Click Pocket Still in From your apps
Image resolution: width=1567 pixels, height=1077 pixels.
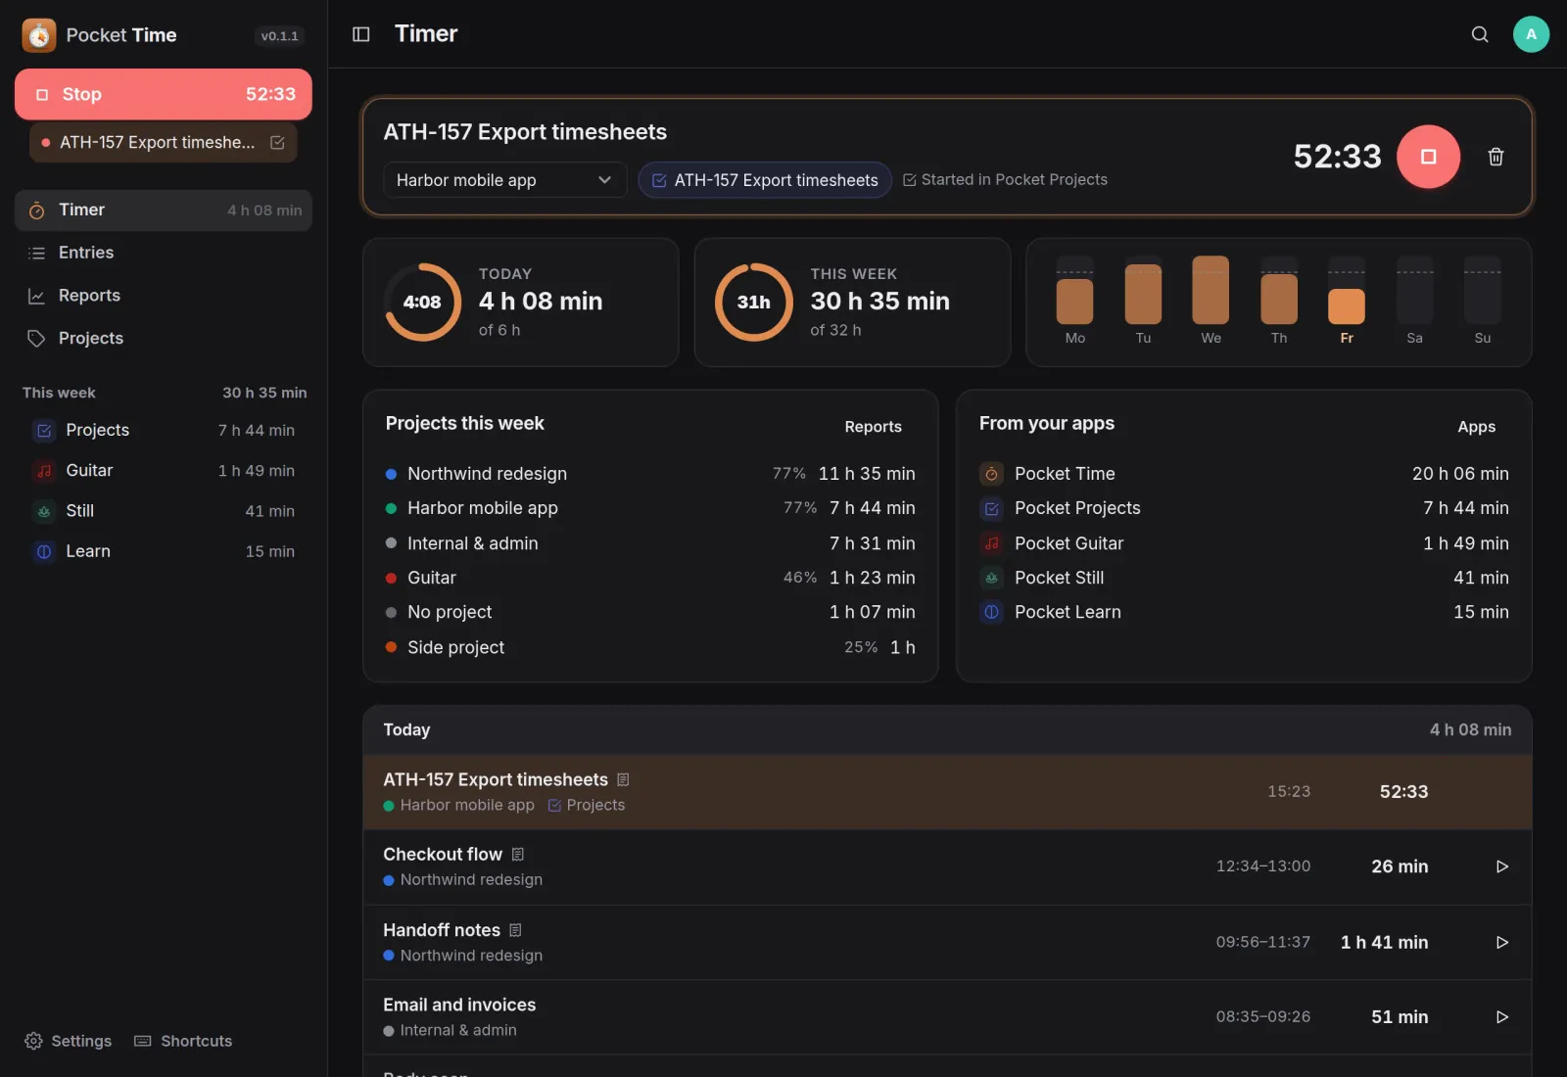[x=1244, y=578]
